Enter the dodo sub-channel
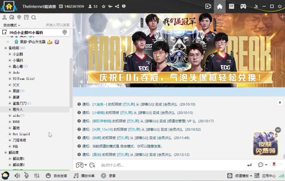The image size is (285, 181). tap(16, 73)
